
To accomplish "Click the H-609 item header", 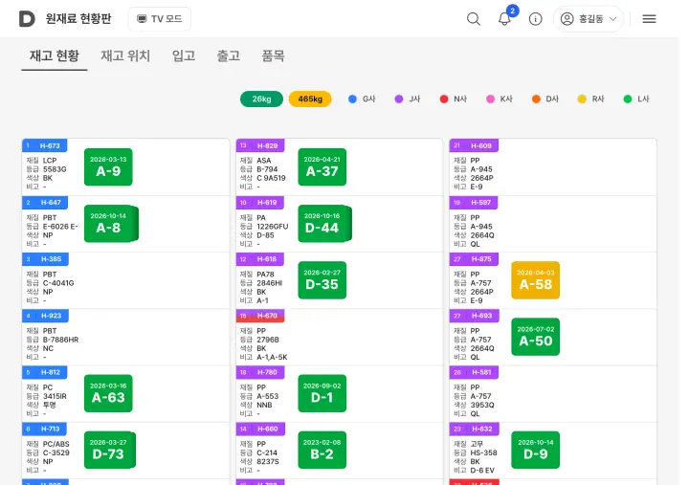I will [x=474, y=145].
